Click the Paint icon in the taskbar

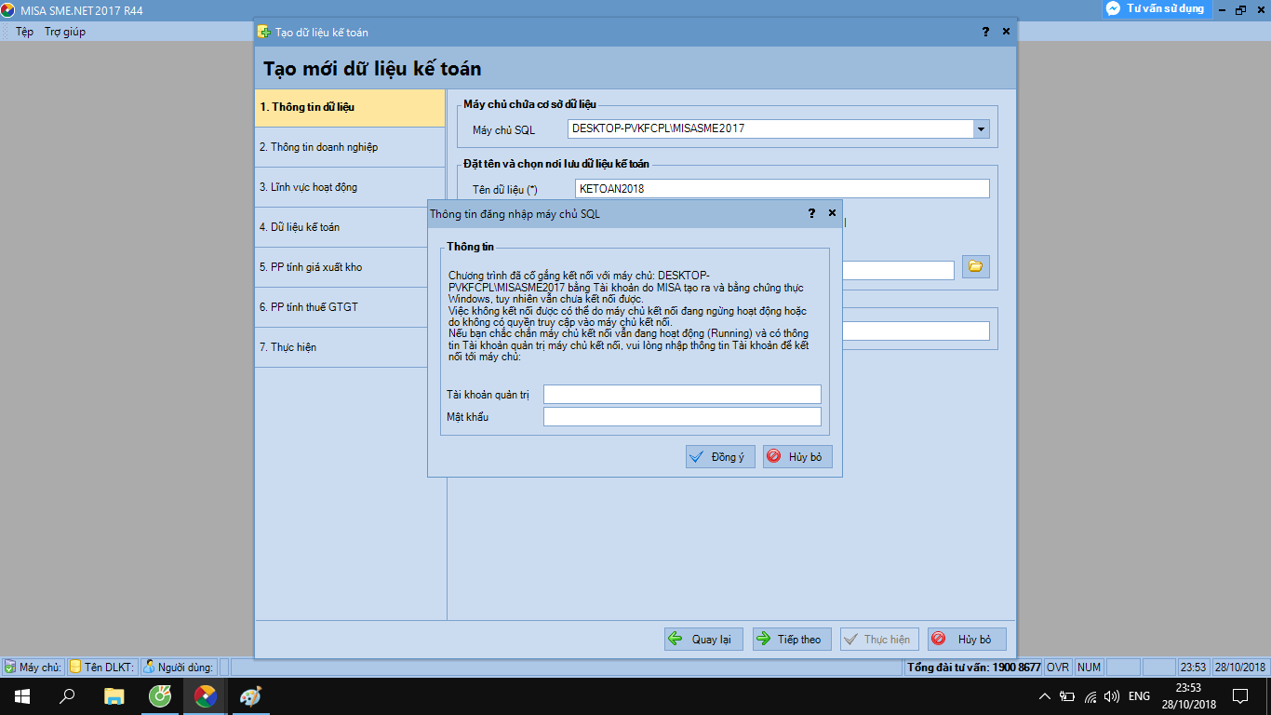click(251, 695)
